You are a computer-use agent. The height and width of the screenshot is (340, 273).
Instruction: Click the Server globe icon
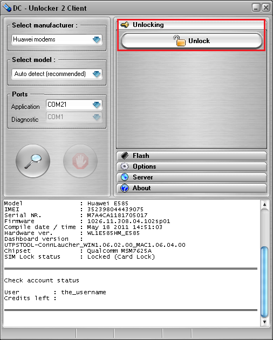(x=125, y=177)
